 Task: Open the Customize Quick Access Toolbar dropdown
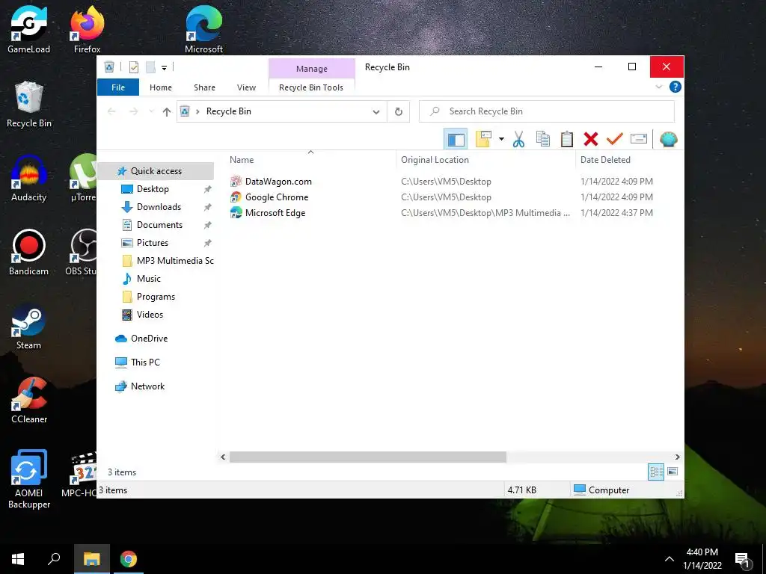click(x=164, y=68)
